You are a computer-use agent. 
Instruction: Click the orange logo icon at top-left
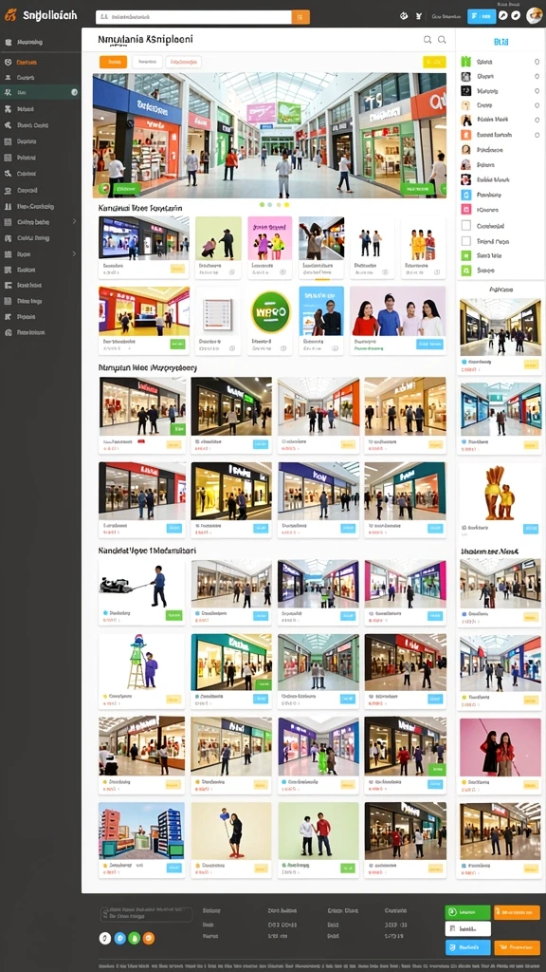point(9,15)
